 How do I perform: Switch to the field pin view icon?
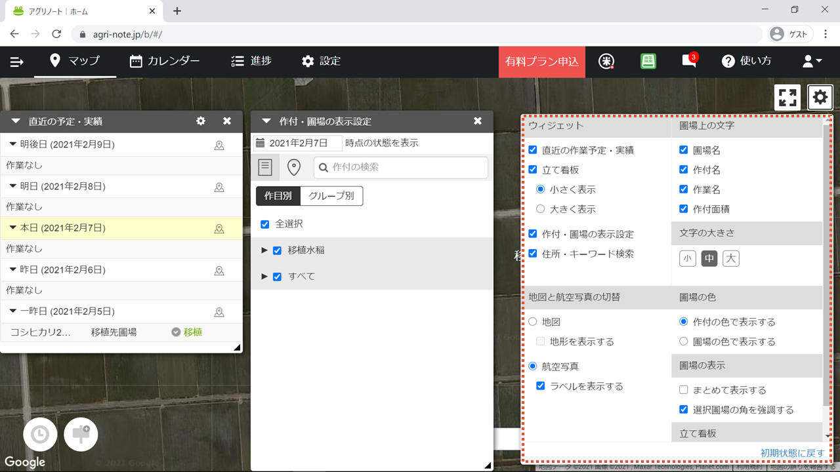coord(294,167)
